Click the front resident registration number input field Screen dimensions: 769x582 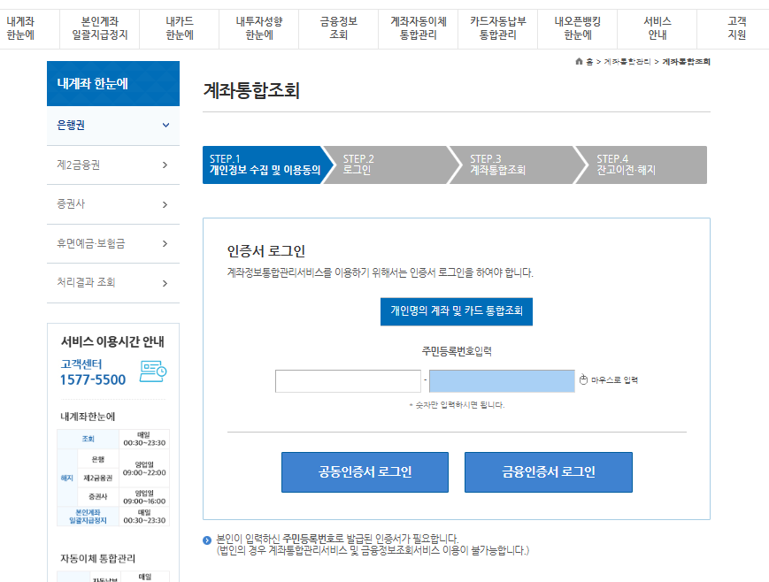[x=348, y=380]
